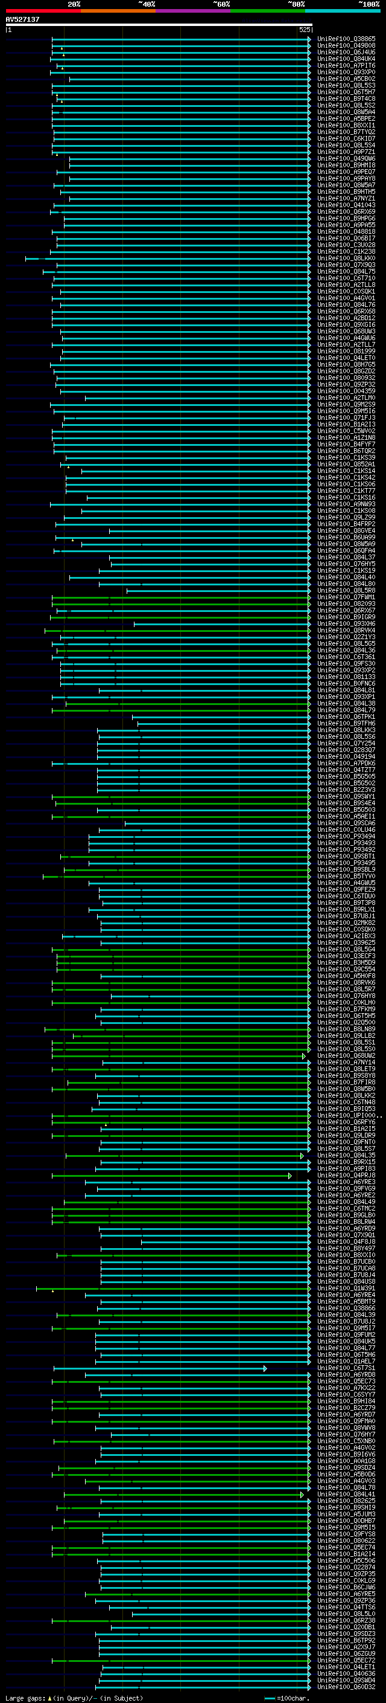The height and width of the screenshot is (1703, 386).
Task: Click the UniRef100_Q84L75 label
Action: (x=346, y=272)
